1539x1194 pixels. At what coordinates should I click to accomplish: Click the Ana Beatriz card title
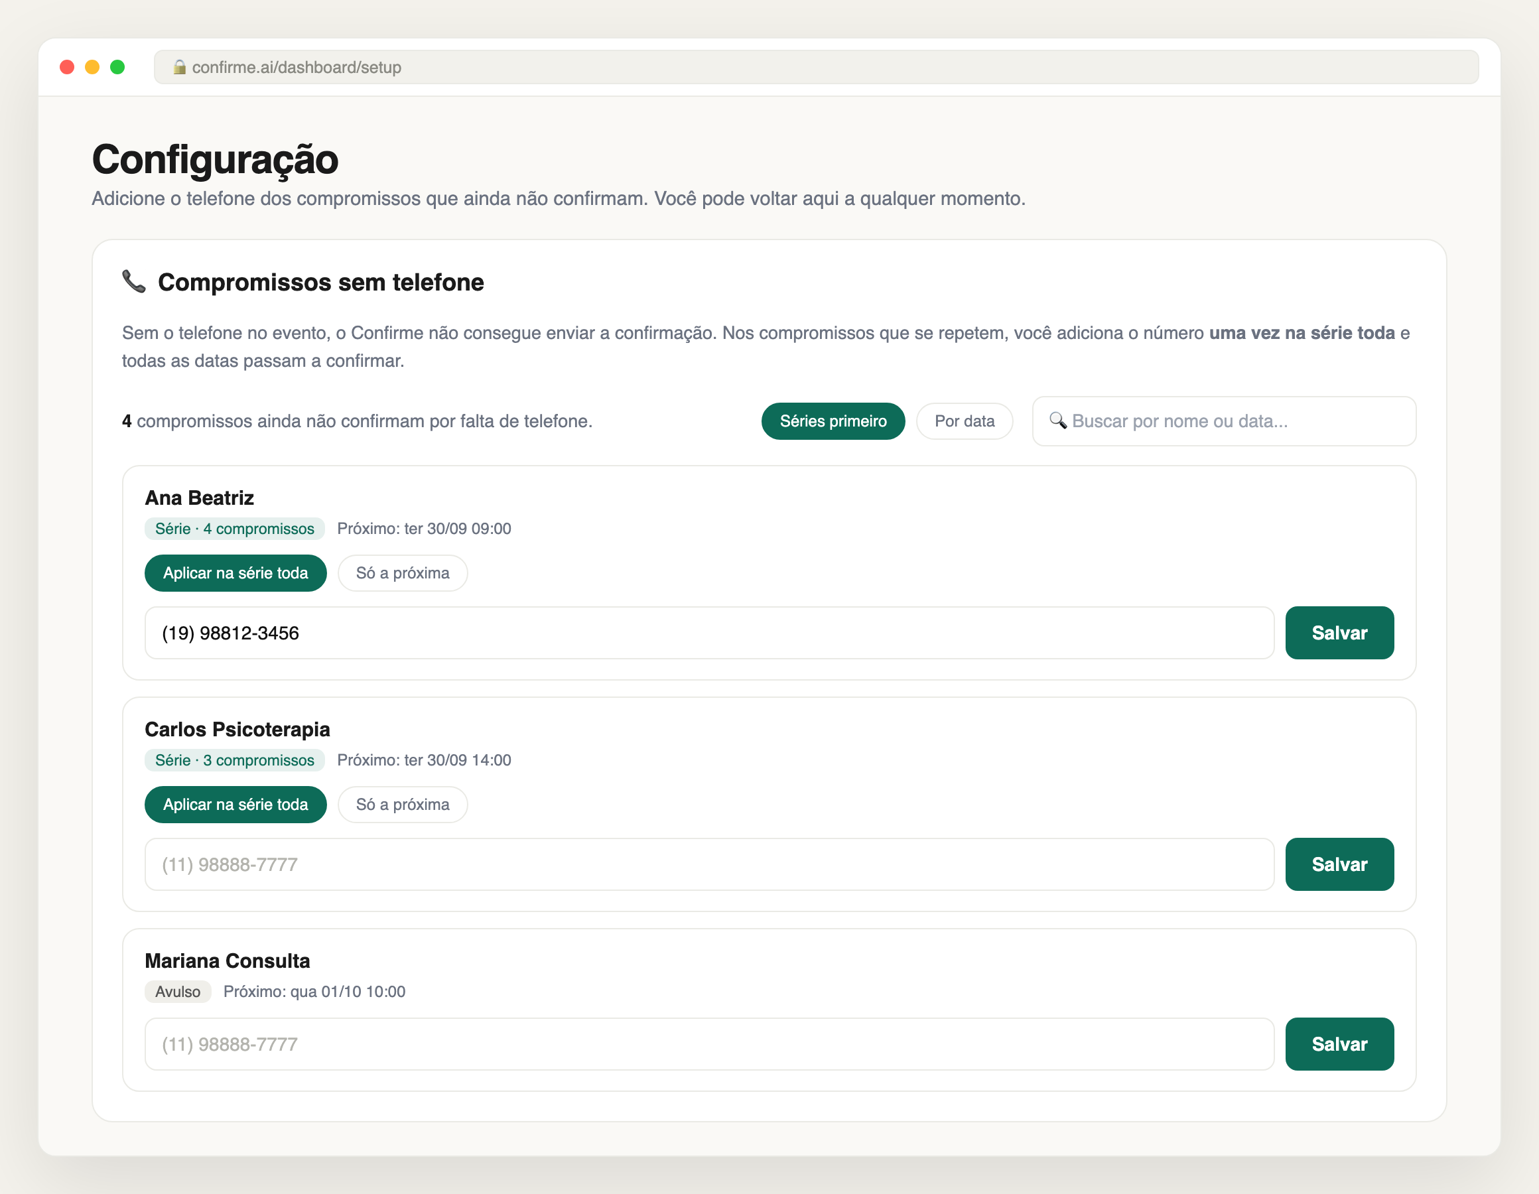click(x=200, y=497)
